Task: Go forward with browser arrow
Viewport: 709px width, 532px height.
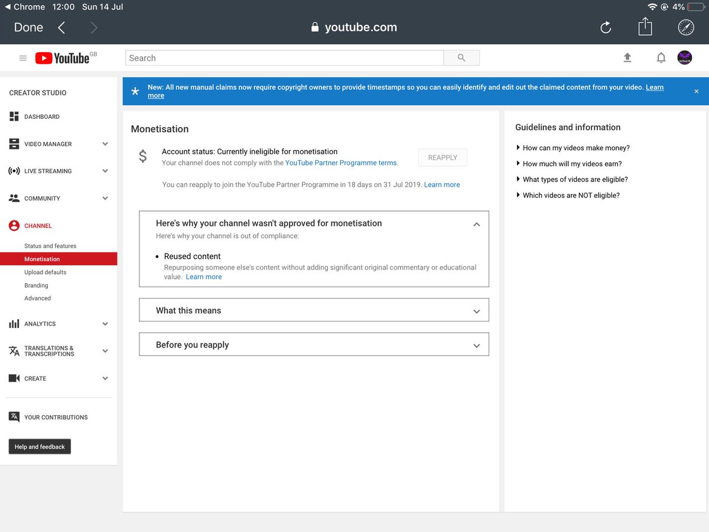Action: point(94,27)
